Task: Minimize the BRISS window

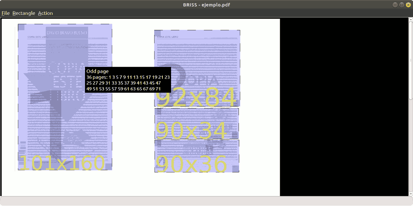Action: tap(395, 4)
